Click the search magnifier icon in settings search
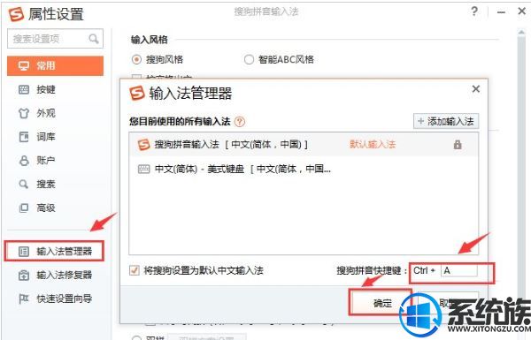 click(94, 39)
